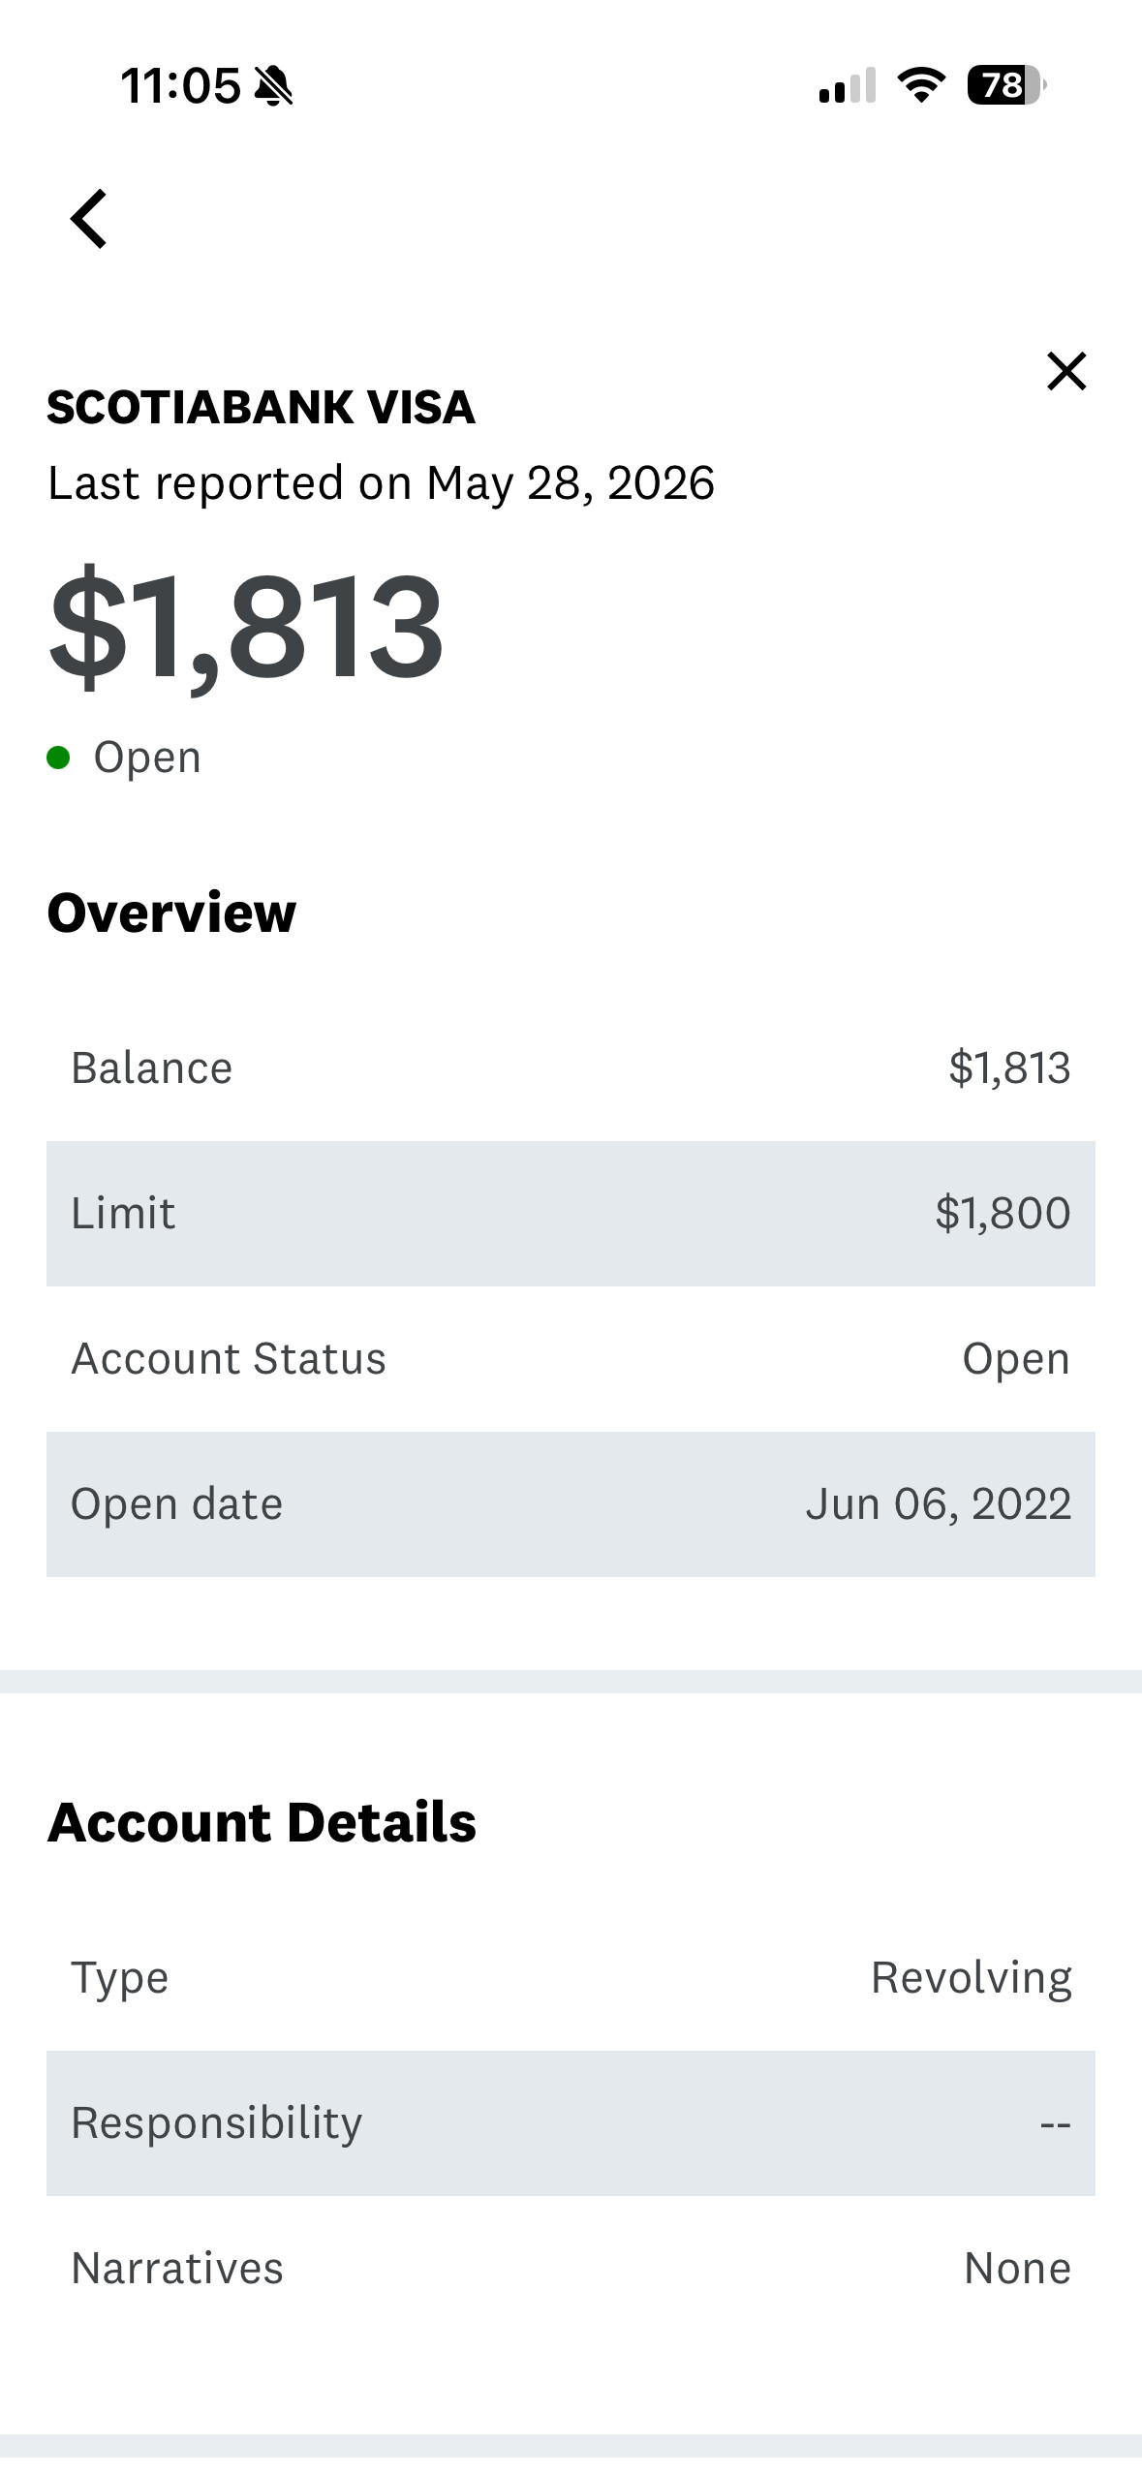
Task: Close the Scotiabank Visa details panel
Action: [x=1066, y=371]
